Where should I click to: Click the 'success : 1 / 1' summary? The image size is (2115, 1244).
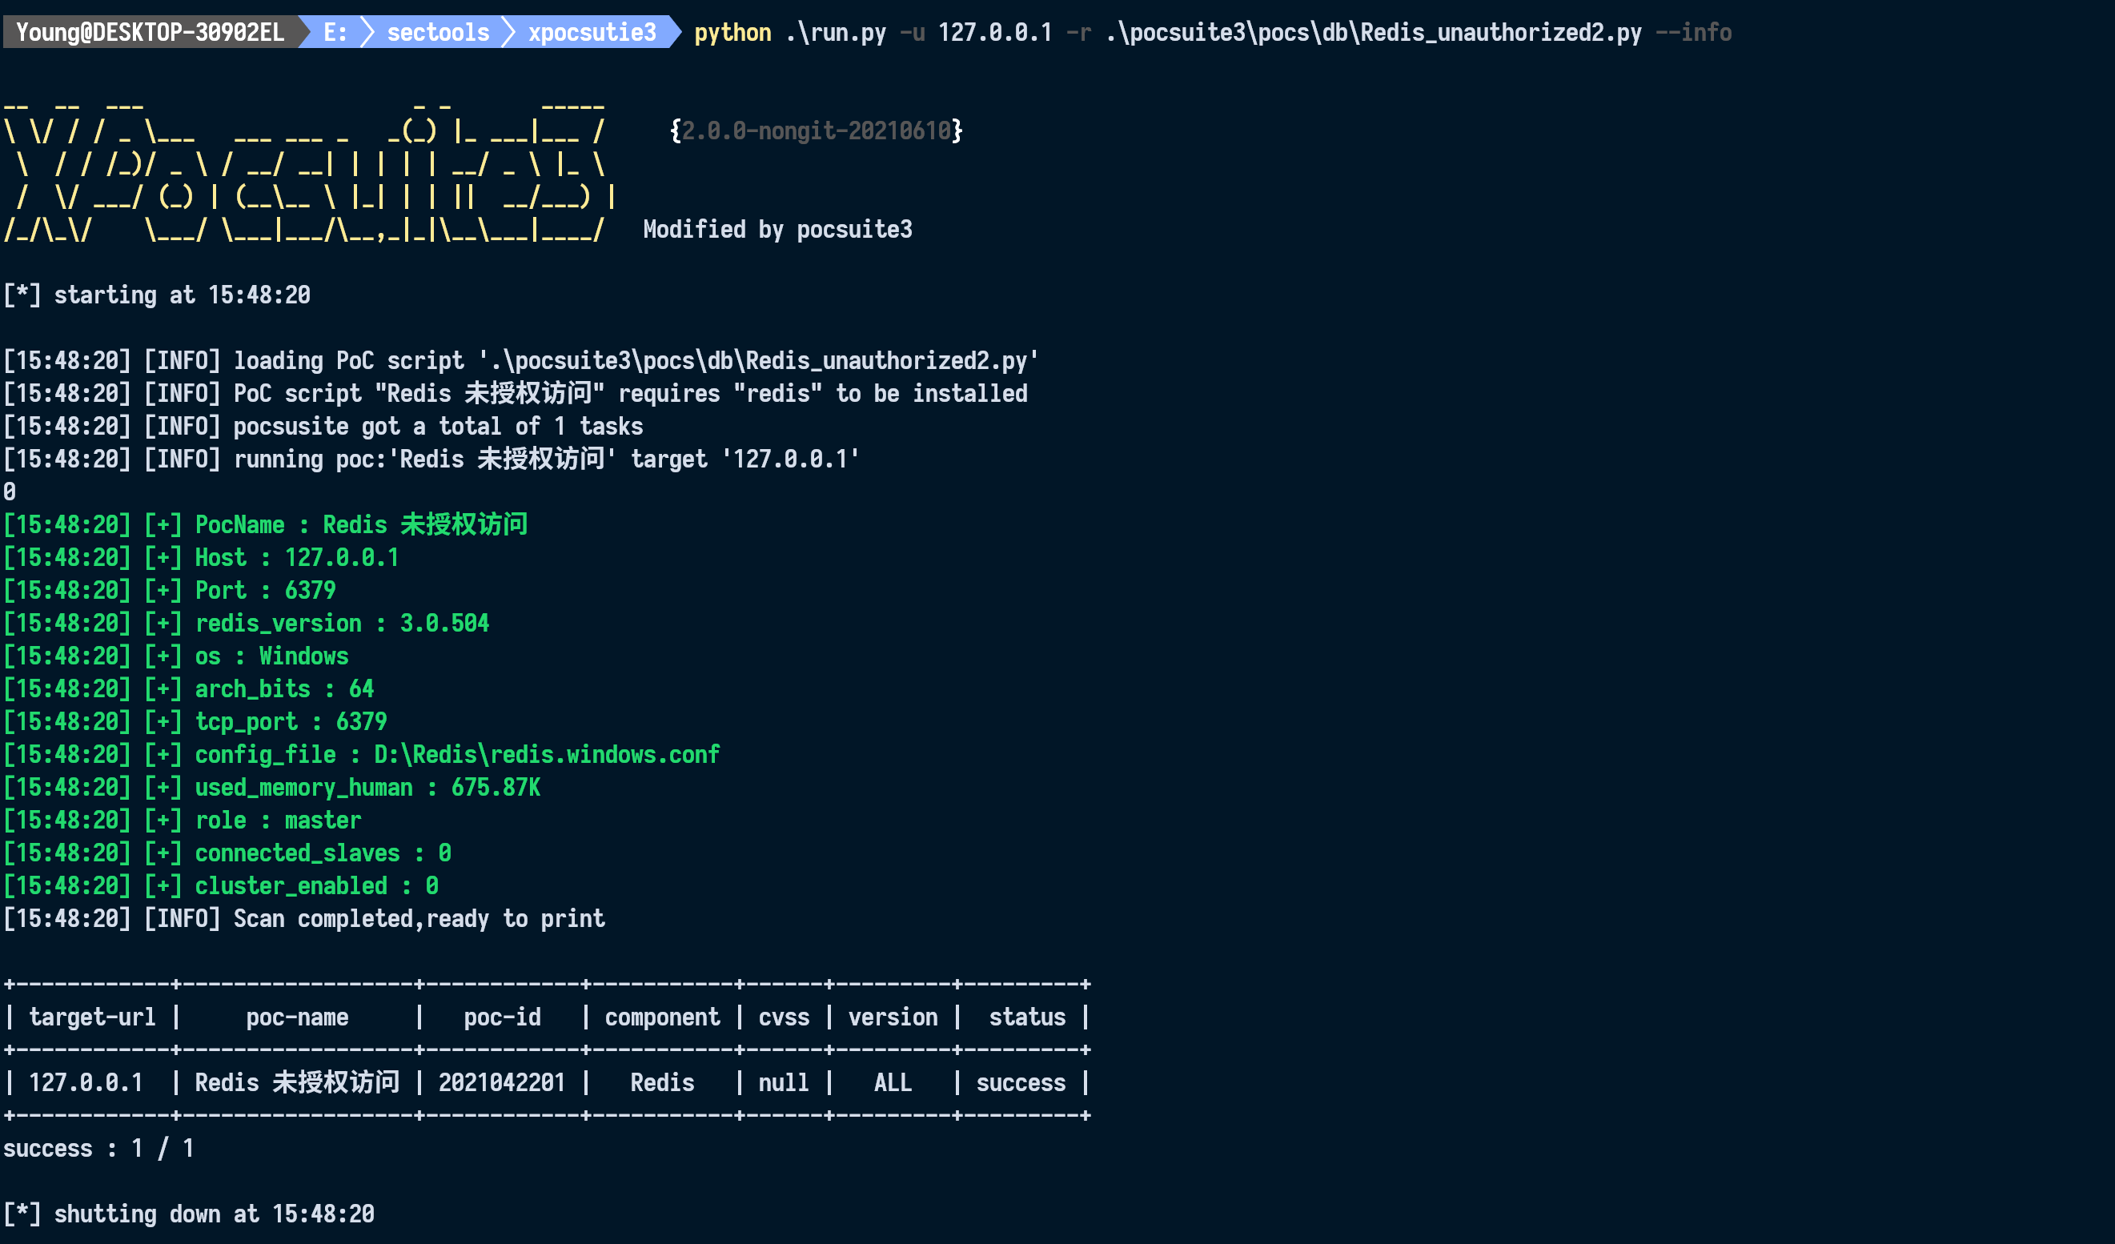coord(99,1148)
